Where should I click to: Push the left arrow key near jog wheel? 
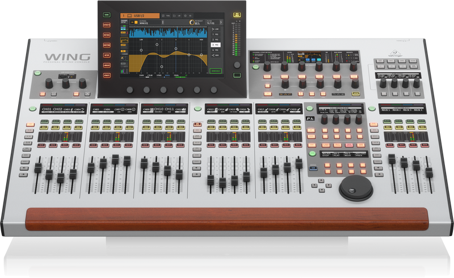click(x=314, y=186)
